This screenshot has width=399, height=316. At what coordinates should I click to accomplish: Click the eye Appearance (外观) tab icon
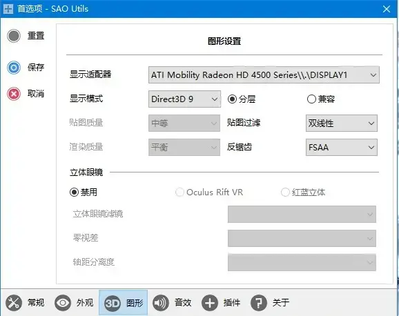[x=63, y=303]
